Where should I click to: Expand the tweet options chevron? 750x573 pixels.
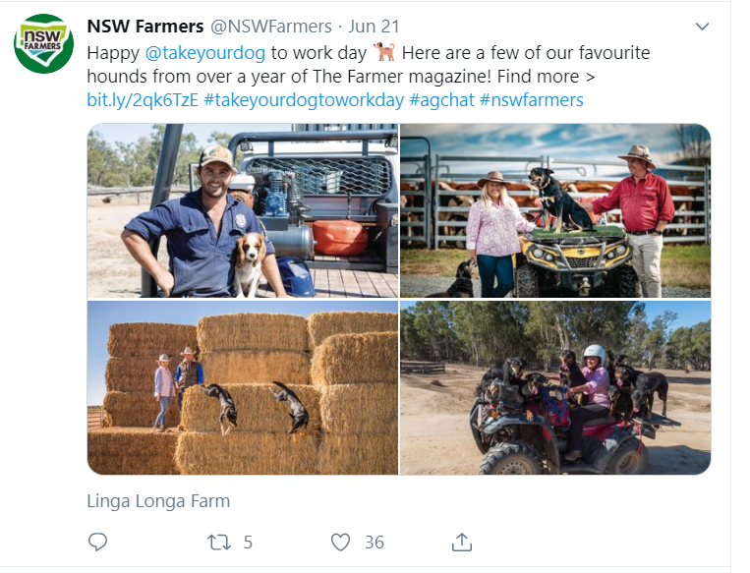point(702,27)
